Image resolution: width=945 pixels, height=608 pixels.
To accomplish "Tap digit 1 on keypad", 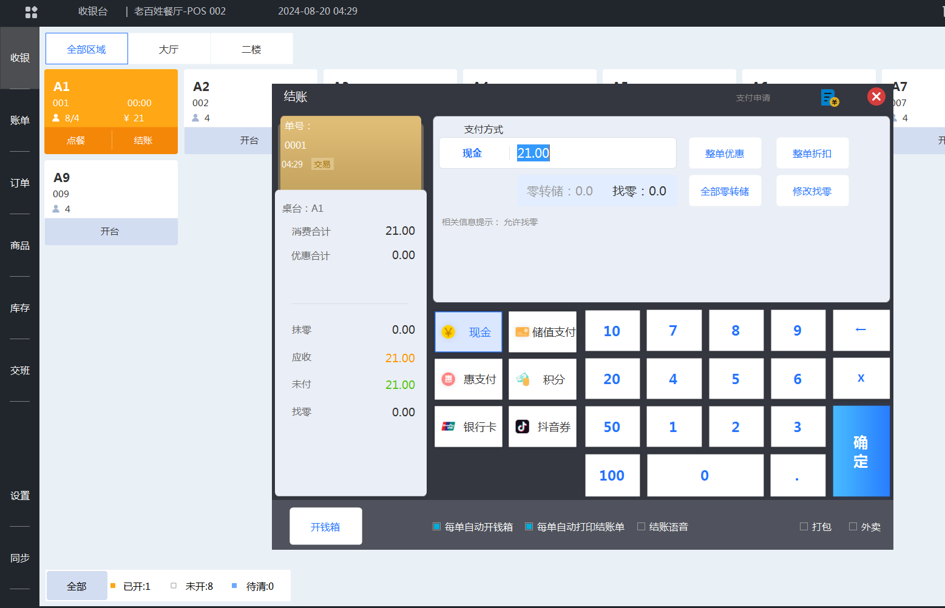I will 674,427.
